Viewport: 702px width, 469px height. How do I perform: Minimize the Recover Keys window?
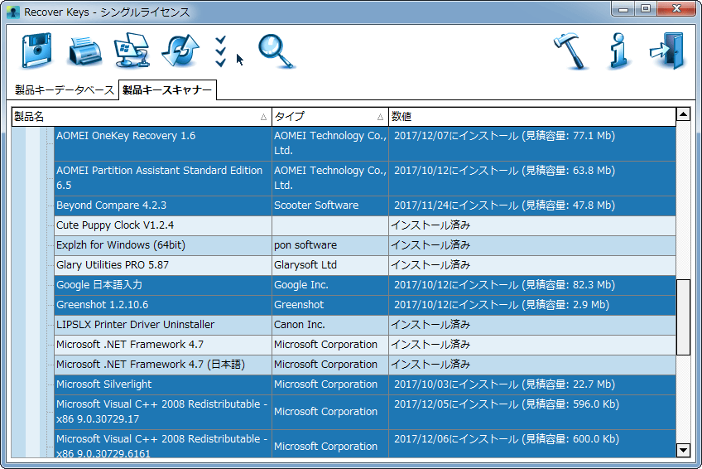[x=623, y=8]
